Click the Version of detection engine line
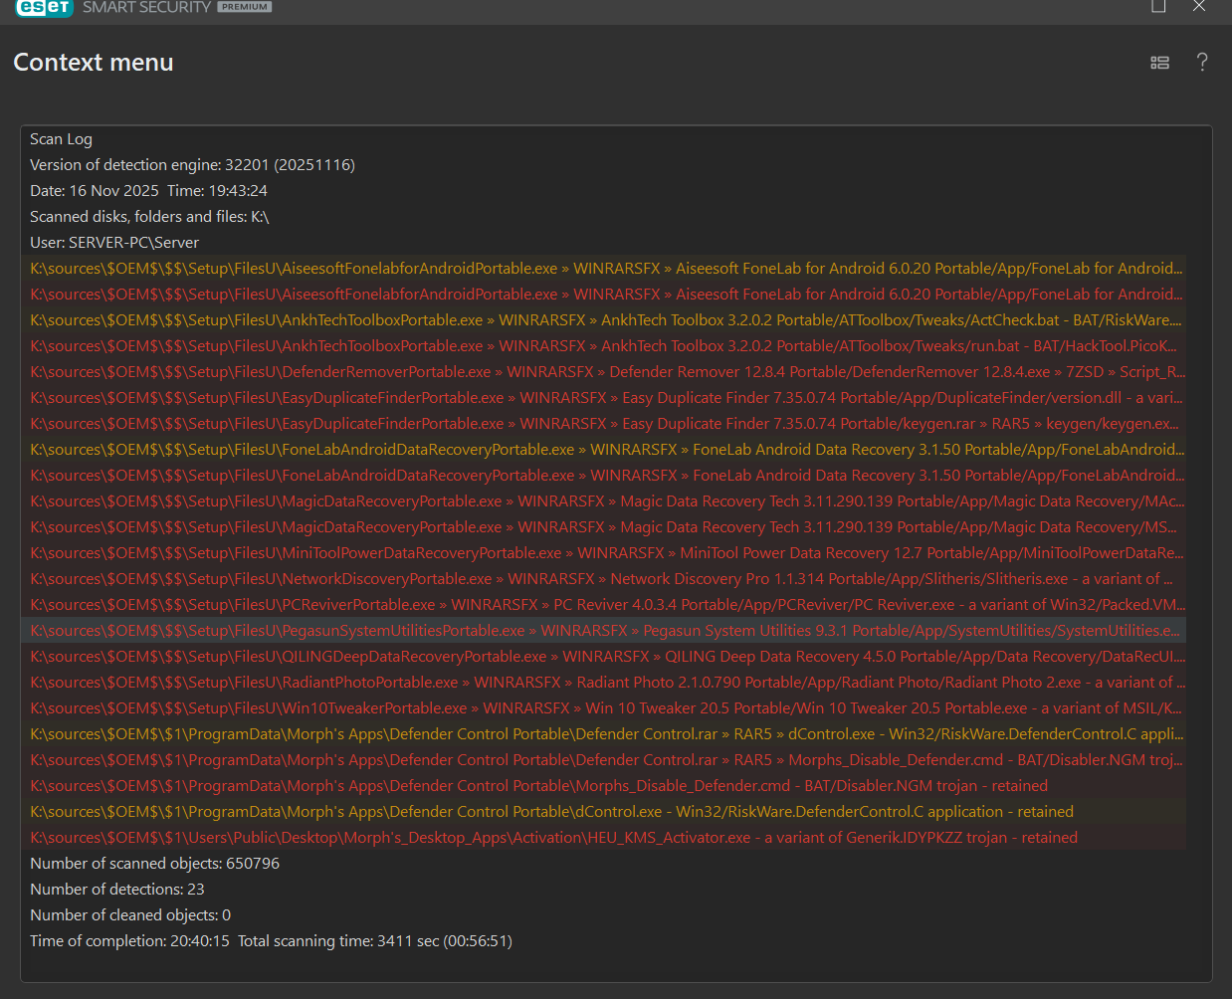The width and height of the screenshot is (1232, 999). tap(192, 165)
